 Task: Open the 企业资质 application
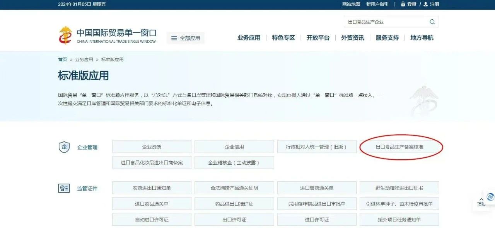coord(152,147)
